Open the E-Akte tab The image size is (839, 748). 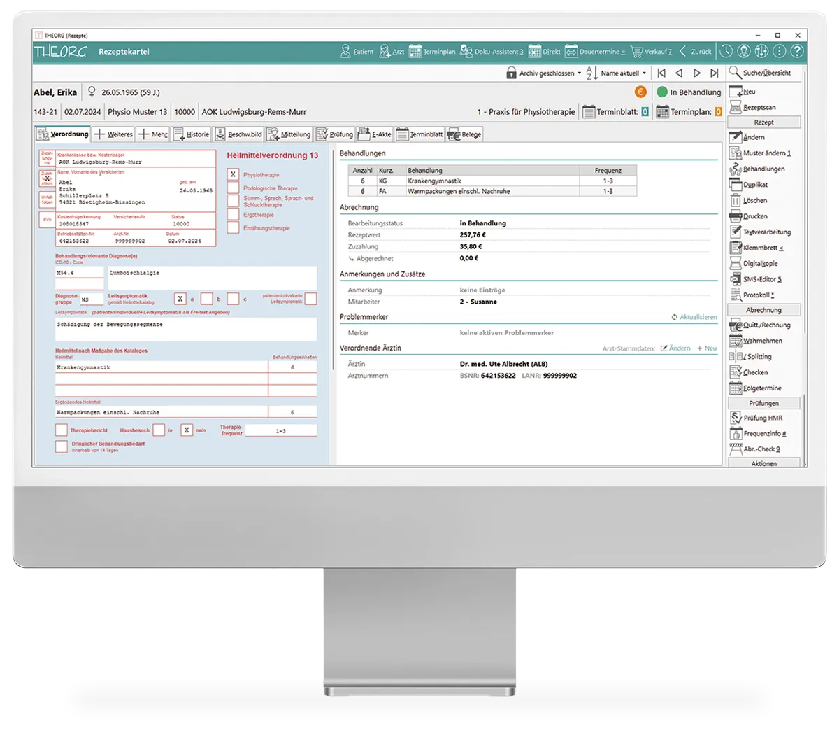tap(375, 134)
